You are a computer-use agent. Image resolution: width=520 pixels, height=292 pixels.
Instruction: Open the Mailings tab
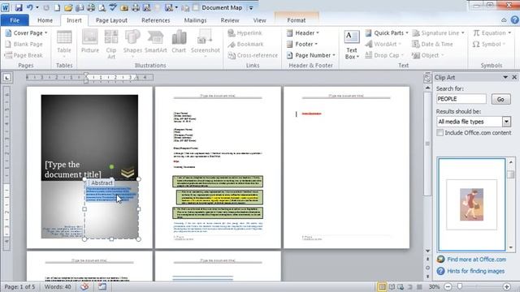(x=195, y=20)
